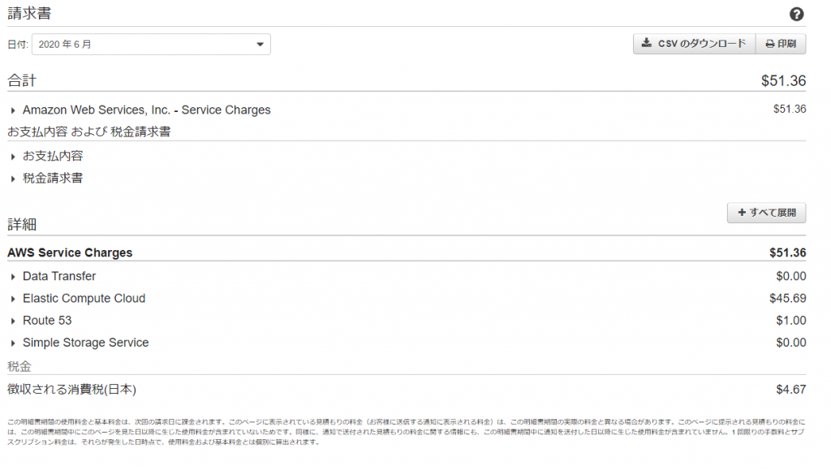This screenshot has height=470, width=831.
Task: Open help via the question mark icon
Action: tap(796, 15)
